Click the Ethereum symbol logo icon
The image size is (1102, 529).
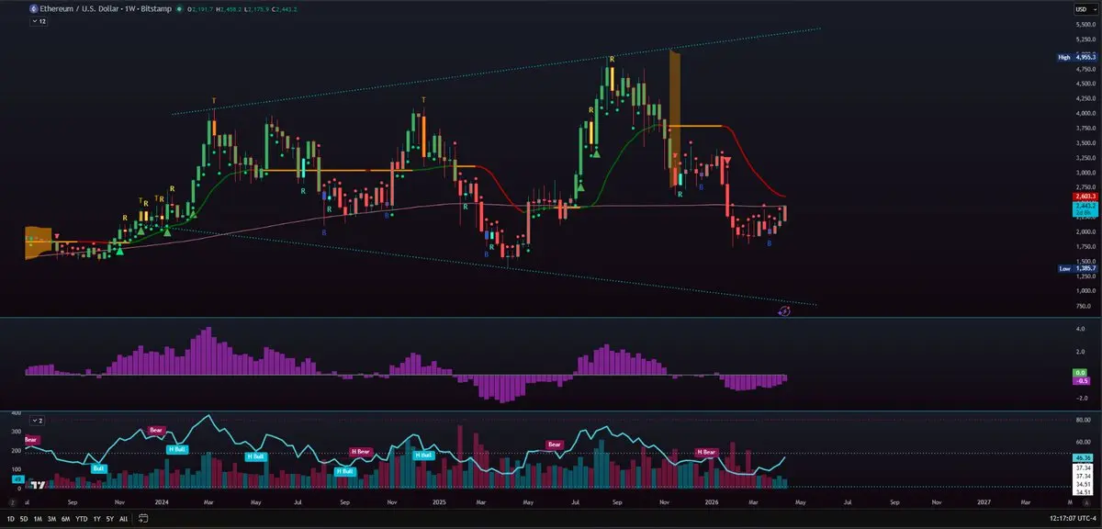34,8
